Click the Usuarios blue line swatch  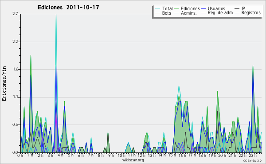(203, 9)
